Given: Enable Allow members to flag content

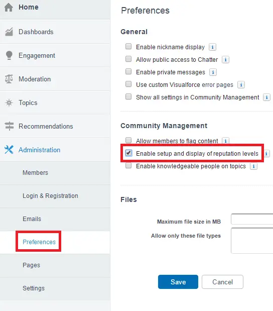Looking at the screenshot, I should pyautogui.click(x=128, y=140).
